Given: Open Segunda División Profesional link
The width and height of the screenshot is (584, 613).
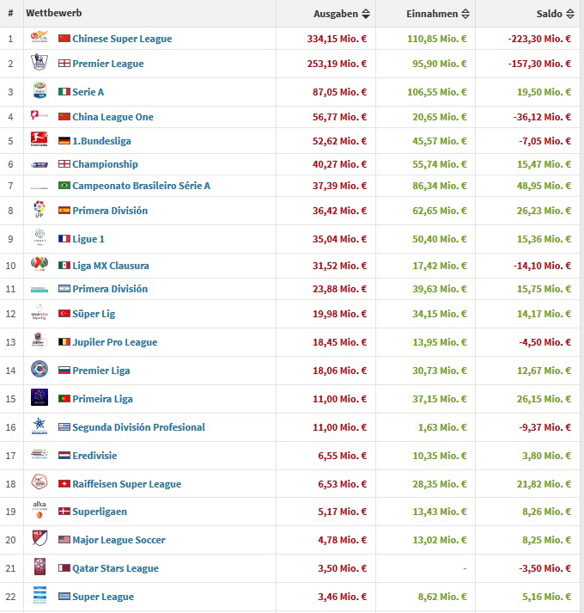Looking at the screenshot, I should point(138,427).
